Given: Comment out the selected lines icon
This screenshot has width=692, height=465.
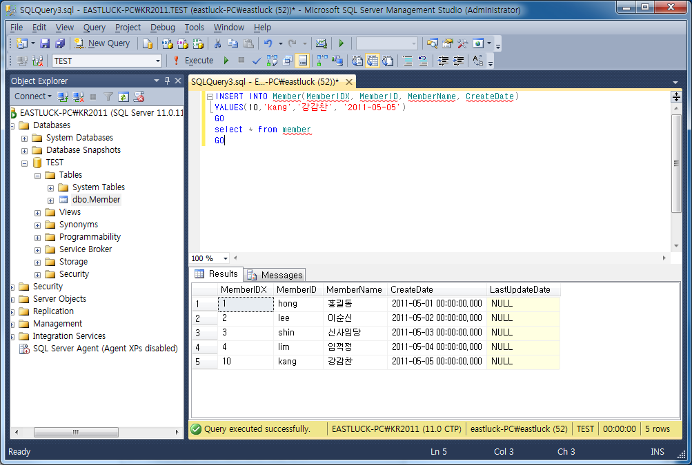Looking at the screenshot, I should point(408,61).
